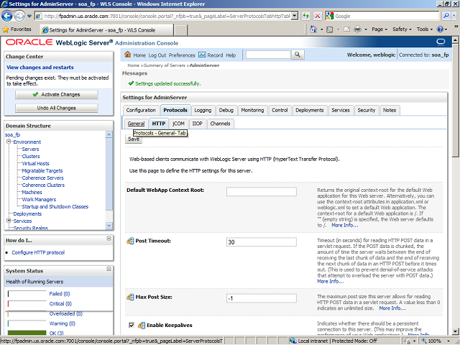Click the Post Timeout attribute icon
Image resolution: width=460 pixels, height=345 pixels.
[x=130, y=241]
